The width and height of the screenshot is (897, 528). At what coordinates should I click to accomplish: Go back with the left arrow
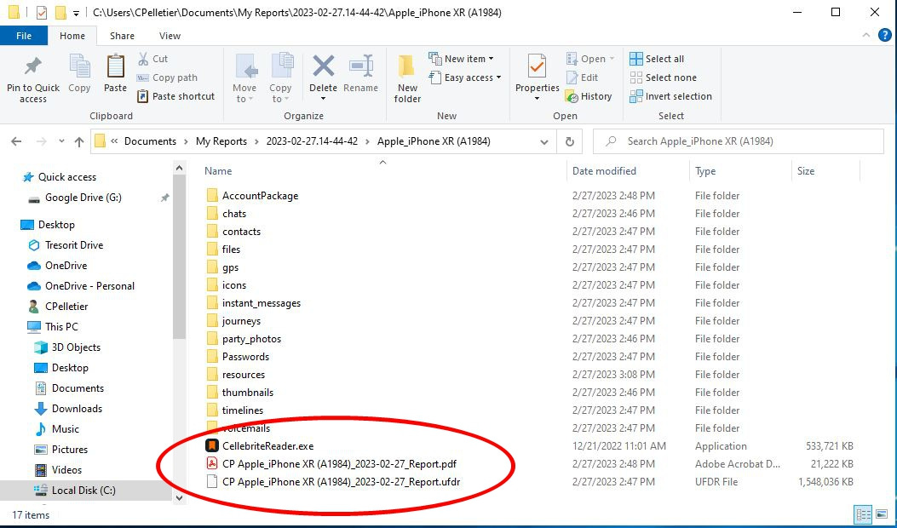tap(16, 141)
